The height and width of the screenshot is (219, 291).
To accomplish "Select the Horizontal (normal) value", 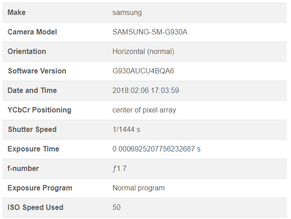I will [x=143, y=52].
